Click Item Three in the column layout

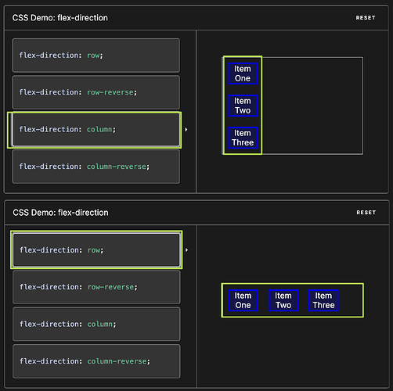(x=243, y=138)
